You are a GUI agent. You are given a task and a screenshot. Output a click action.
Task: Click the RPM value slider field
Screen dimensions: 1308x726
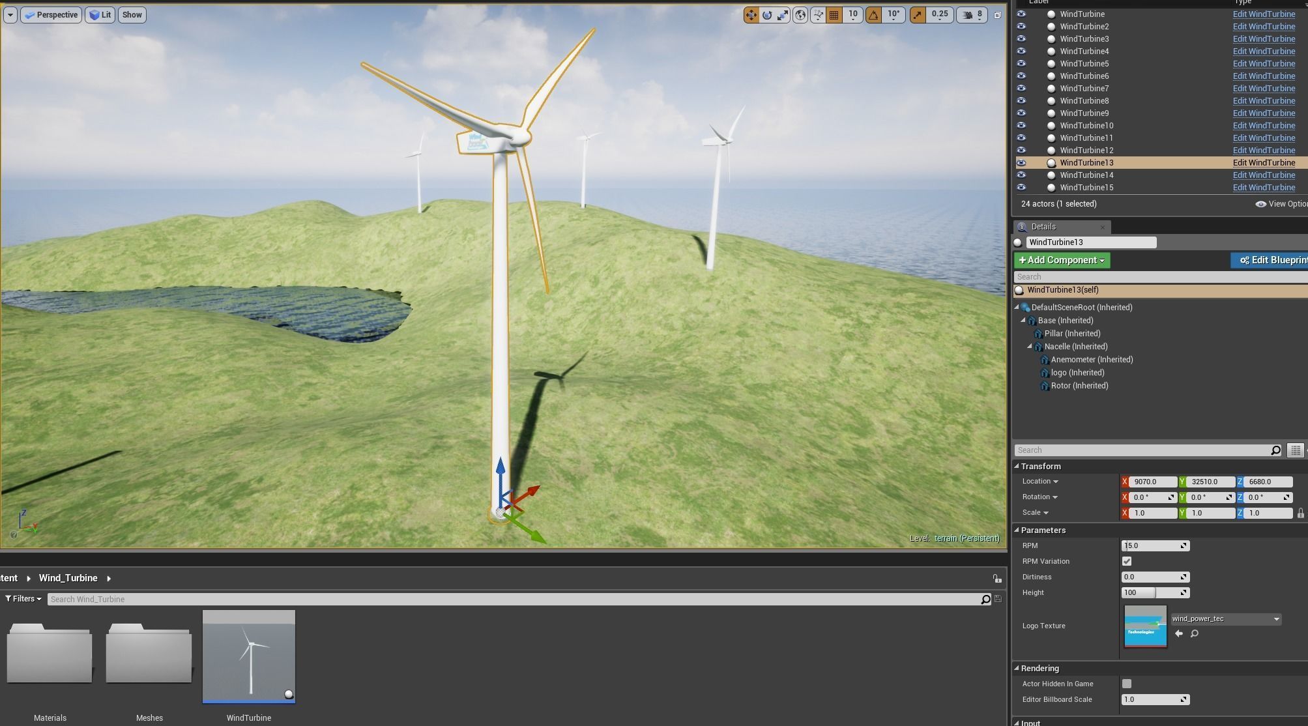(1155, 546)
